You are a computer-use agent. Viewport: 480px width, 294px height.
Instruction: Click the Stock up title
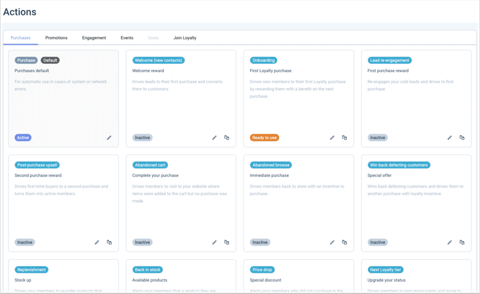pyautogui.click(x=22, y=280)
